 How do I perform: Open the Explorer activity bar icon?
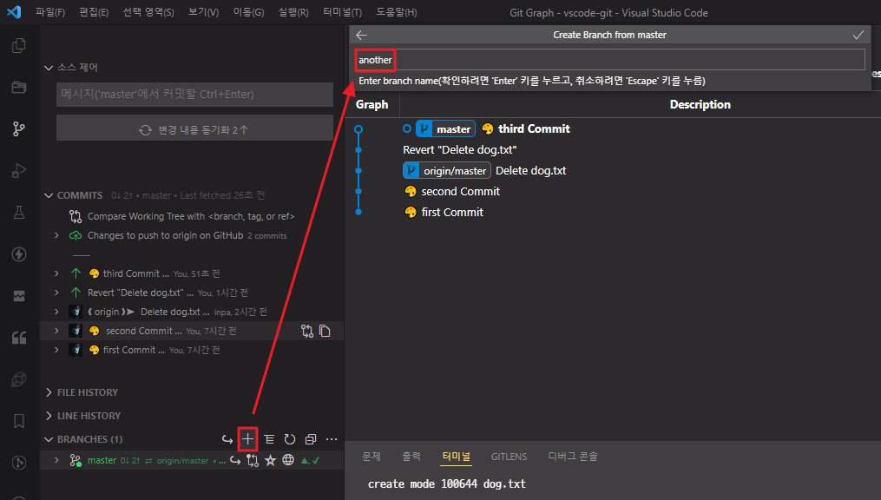(19, 45)
